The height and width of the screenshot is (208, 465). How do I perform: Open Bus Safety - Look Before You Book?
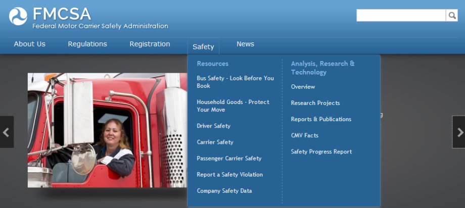pyautogui.click(x=235, y=82)
